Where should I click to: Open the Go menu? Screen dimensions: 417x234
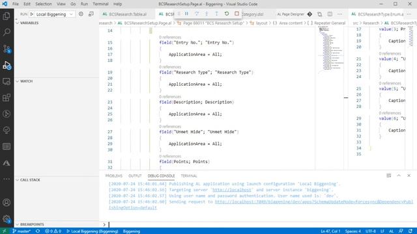73,4
